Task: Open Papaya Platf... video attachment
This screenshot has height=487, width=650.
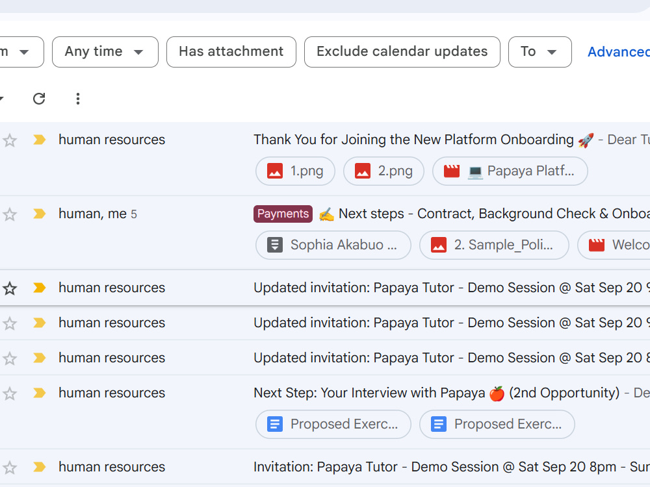Action: [510, 171]
